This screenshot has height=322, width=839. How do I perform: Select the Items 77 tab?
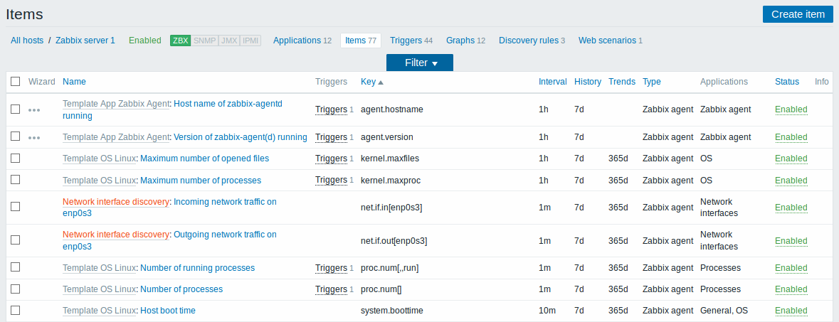(x=361, y=40)
